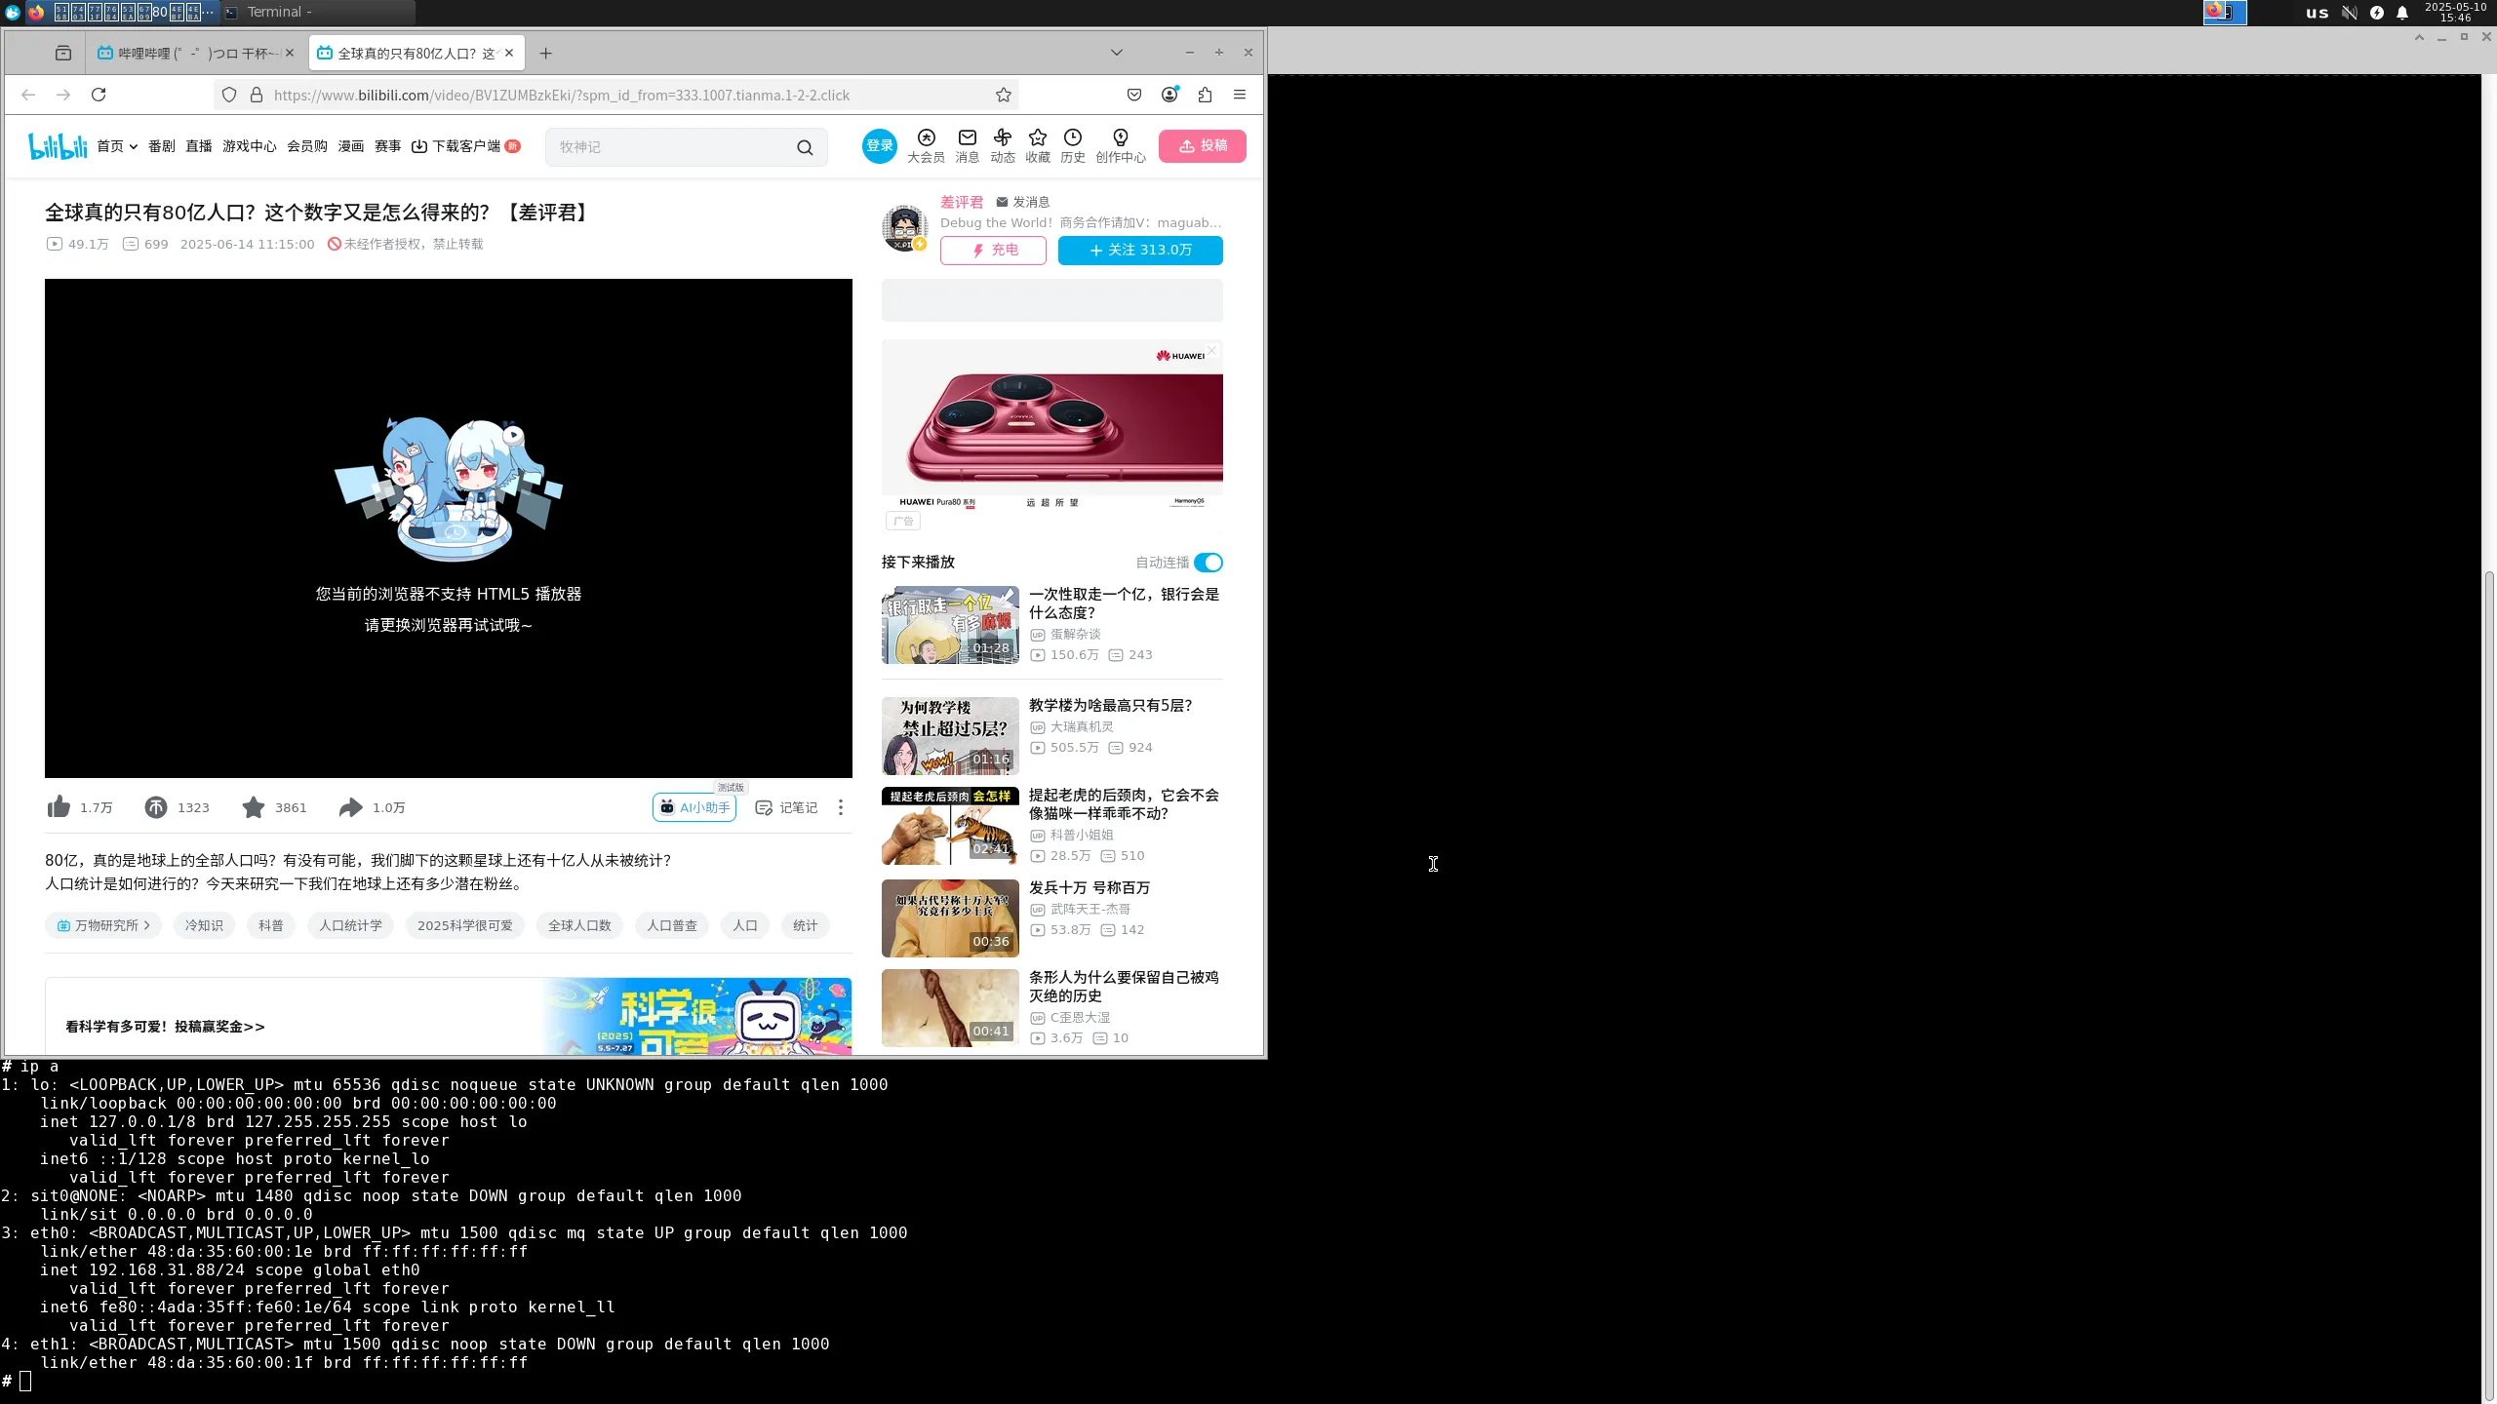Click the muted volume tray icon

click(x=2349, y=13)
